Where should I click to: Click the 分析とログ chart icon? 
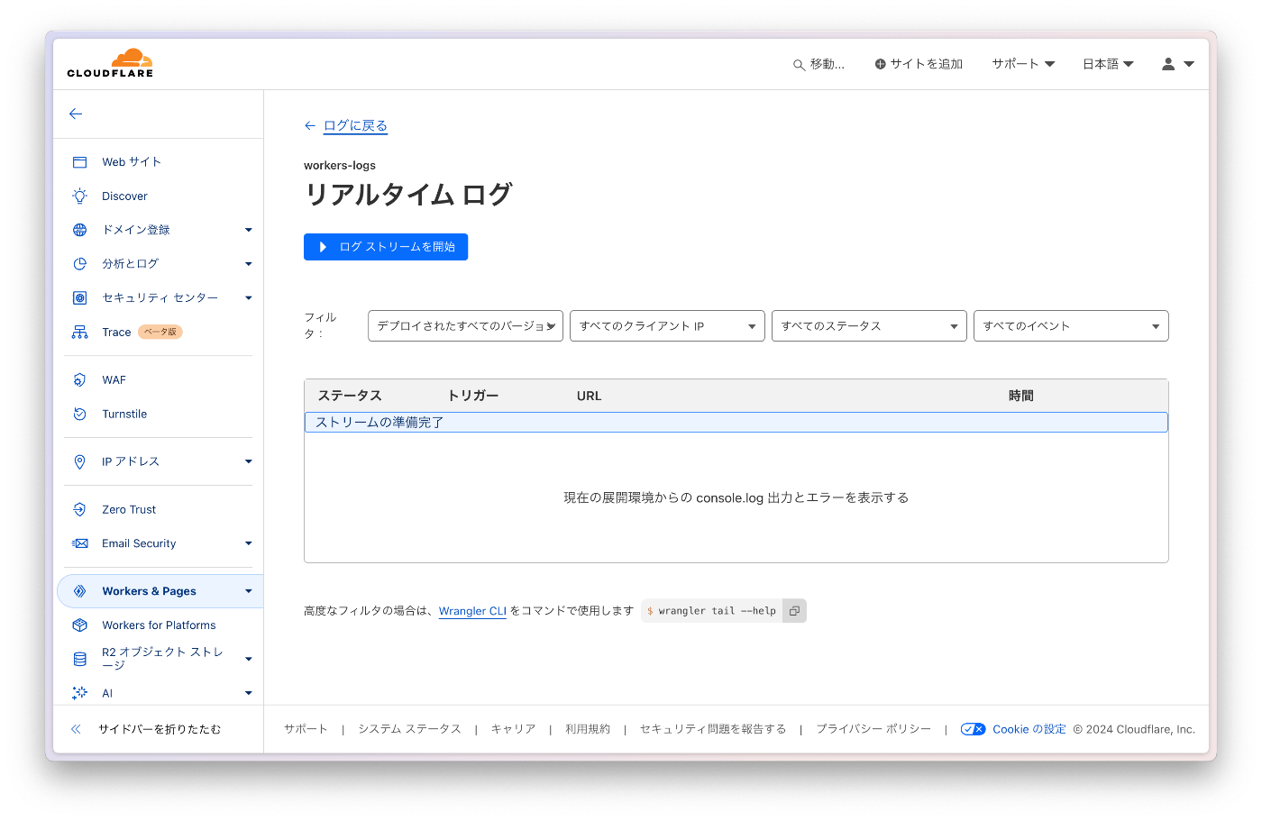(x=79, y=264)
